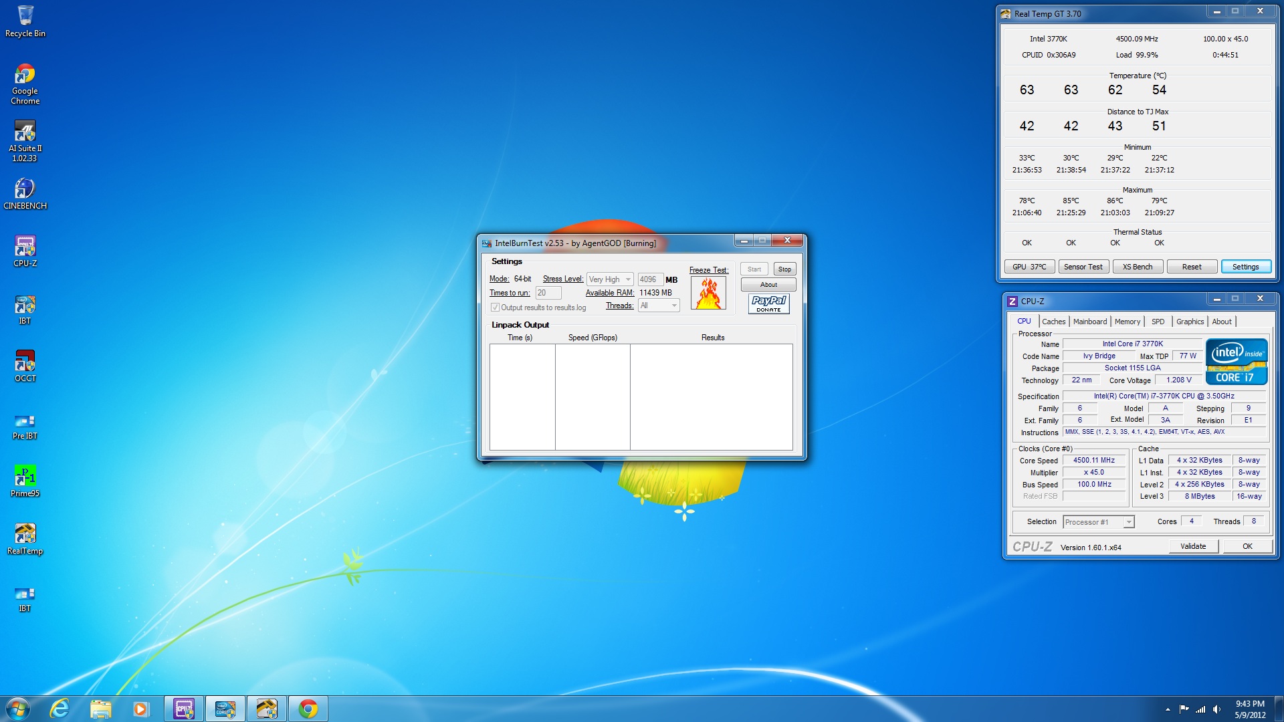Toggle Output results to results.log checkbox
1284x722 pixels.
coord(495,308)
